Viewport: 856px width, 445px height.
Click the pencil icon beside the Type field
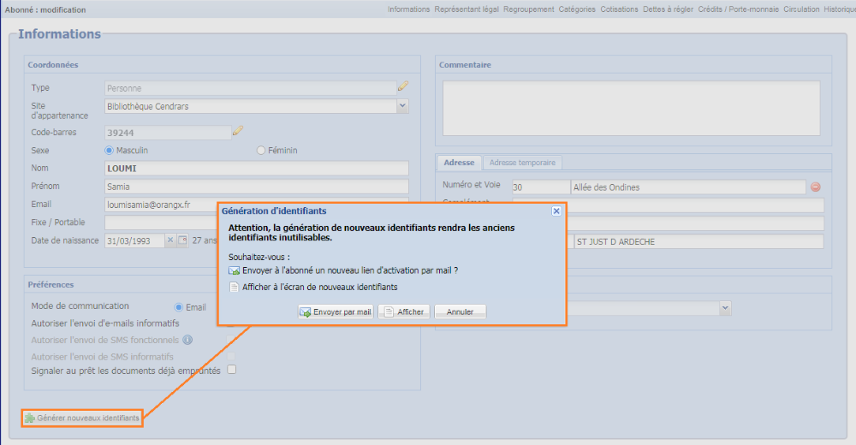[402, 86]
